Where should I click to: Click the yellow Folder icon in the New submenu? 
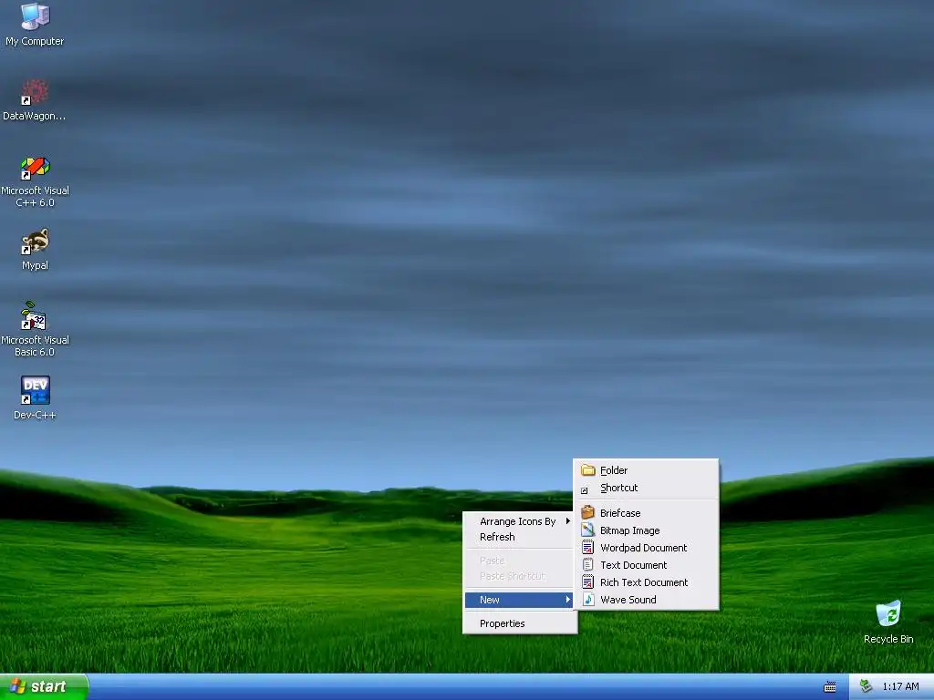coord(588,470)
